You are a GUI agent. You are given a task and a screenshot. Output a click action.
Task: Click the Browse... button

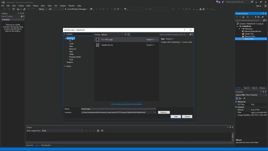(x=164, y=112)
